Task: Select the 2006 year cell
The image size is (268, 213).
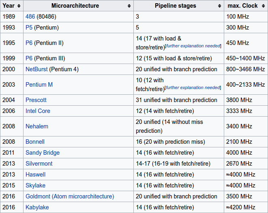Action: [12, 111]
